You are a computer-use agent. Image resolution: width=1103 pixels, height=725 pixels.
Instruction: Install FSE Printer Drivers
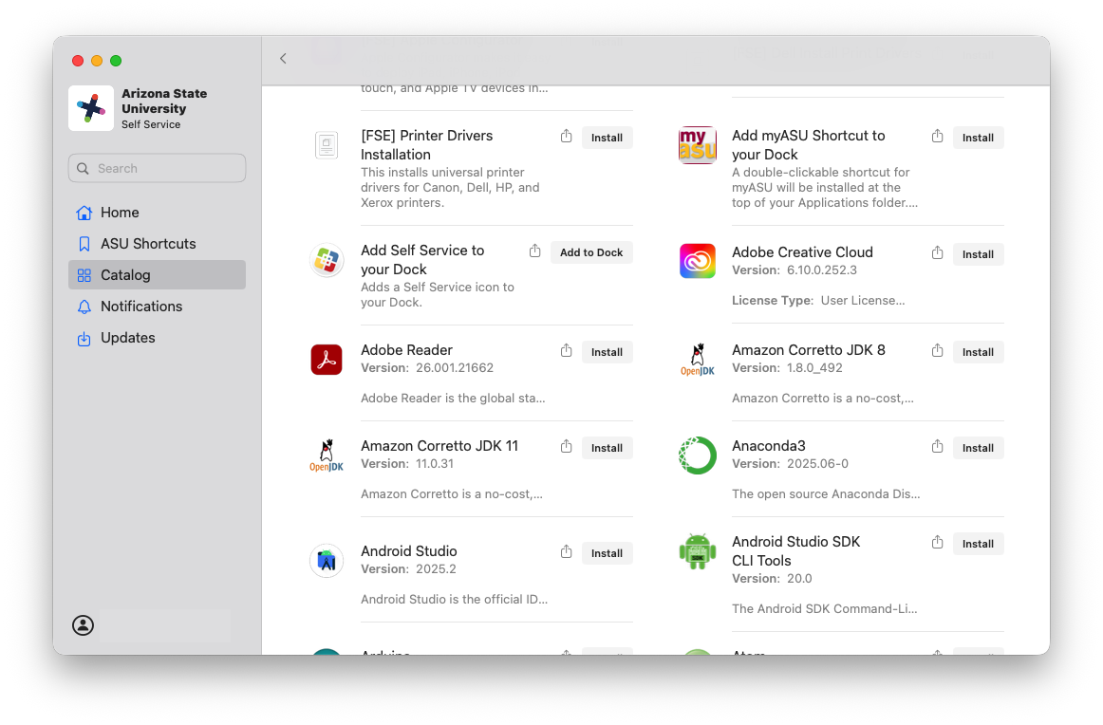click(608, 138)
